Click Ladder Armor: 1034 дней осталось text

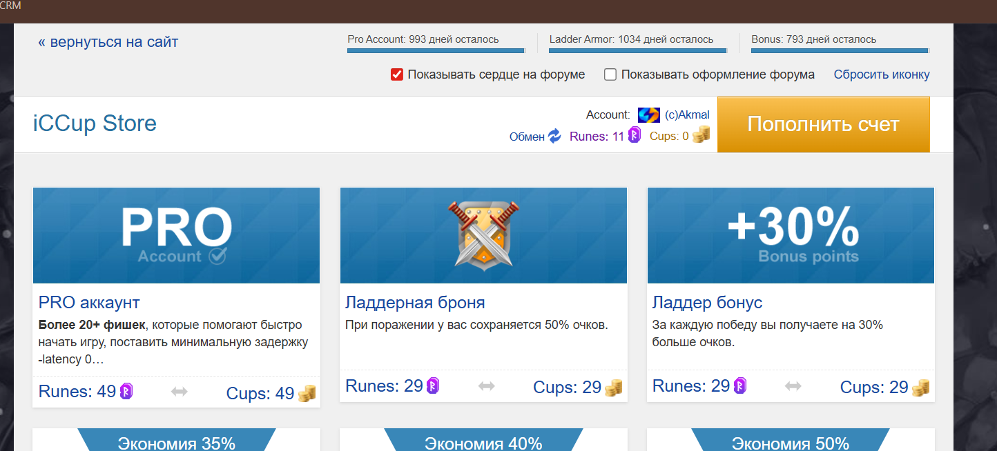[x=631, y=39]
